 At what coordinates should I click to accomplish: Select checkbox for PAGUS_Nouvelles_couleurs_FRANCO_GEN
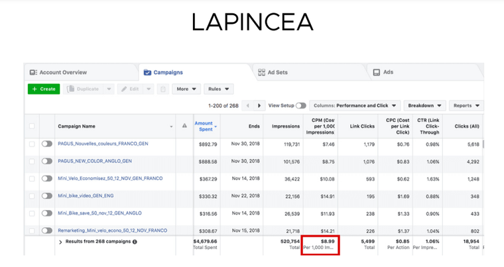(x=32, y=144)
